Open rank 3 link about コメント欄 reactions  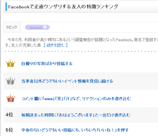pos(76,99)
